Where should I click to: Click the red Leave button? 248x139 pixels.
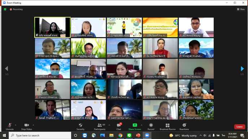(240, 127)
